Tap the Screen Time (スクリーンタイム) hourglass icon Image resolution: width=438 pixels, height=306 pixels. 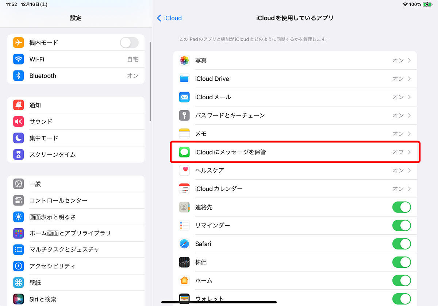(x=19, y=154)
